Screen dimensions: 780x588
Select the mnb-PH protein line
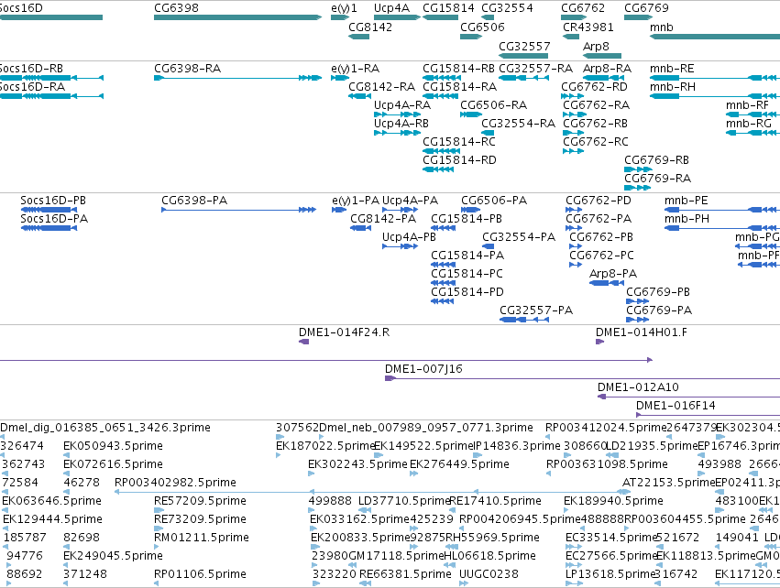(x=722, y=228)
